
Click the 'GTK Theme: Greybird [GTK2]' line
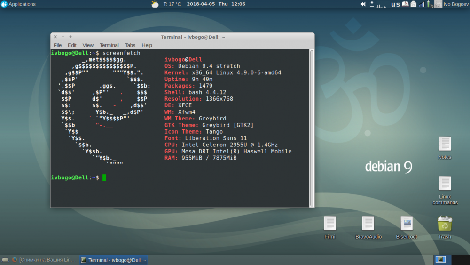(x=209, y=125)
